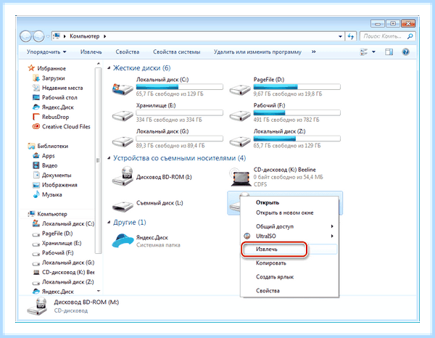
Task: Select CD-дисковод (K:) in sidebar tree
Action: (x=64, y=273)
